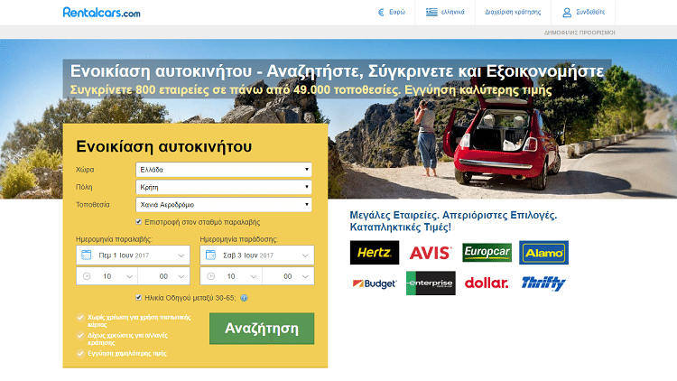
Task: Toggle the return to pick-up station checkbox
Action: point(139,222)
